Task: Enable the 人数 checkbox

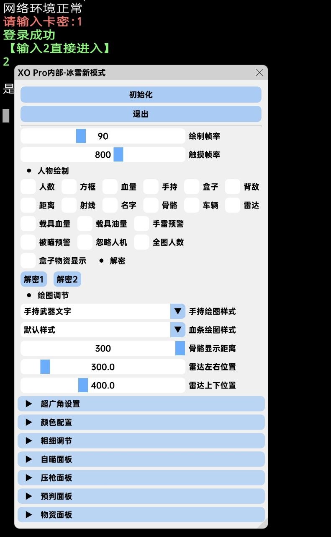Action: point(28,187)
